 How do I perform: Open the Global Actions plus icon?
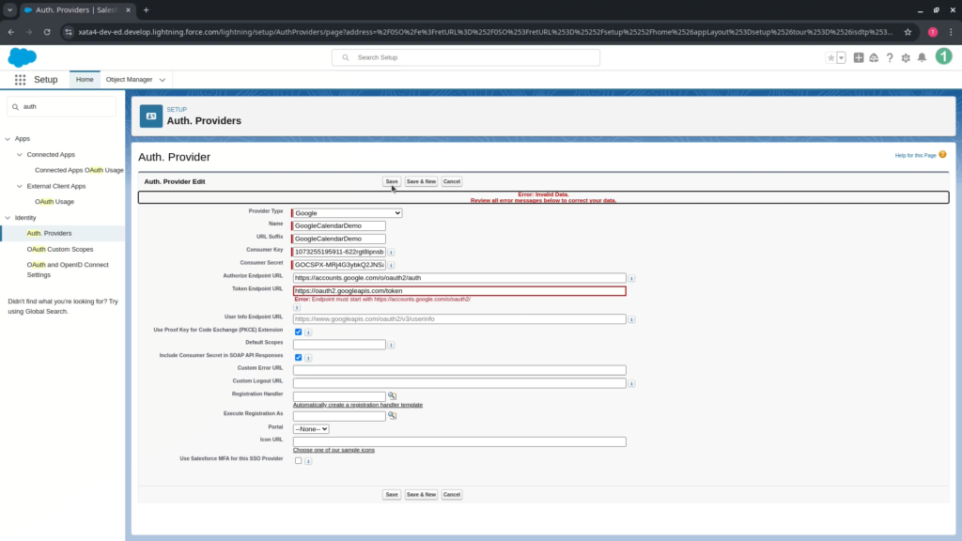coord(859,57)
